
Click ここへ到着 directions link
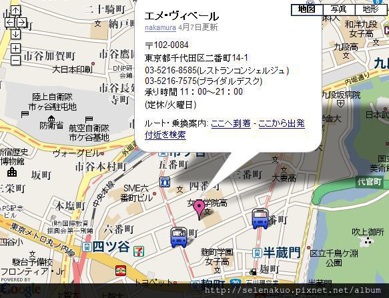click(231, 123)
